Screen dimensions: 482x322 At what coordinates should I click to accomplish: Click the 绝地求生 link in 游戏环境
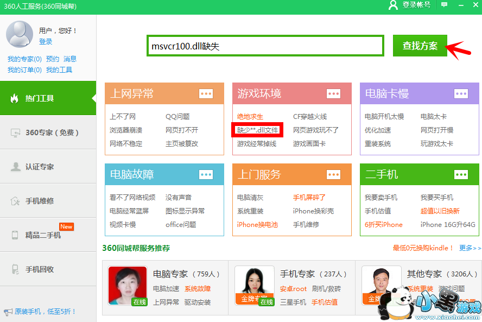point(250,117)
